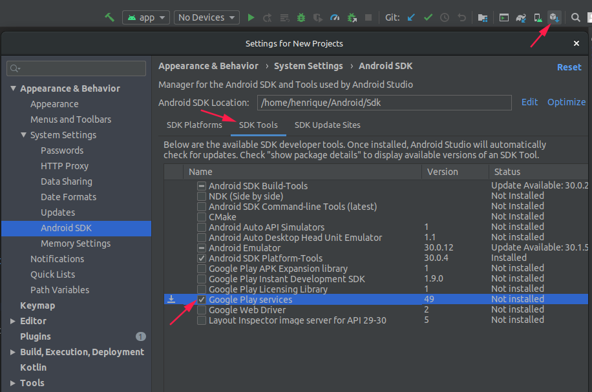Collapse System Settings tree node
The image size is (592, 392).
23,135
